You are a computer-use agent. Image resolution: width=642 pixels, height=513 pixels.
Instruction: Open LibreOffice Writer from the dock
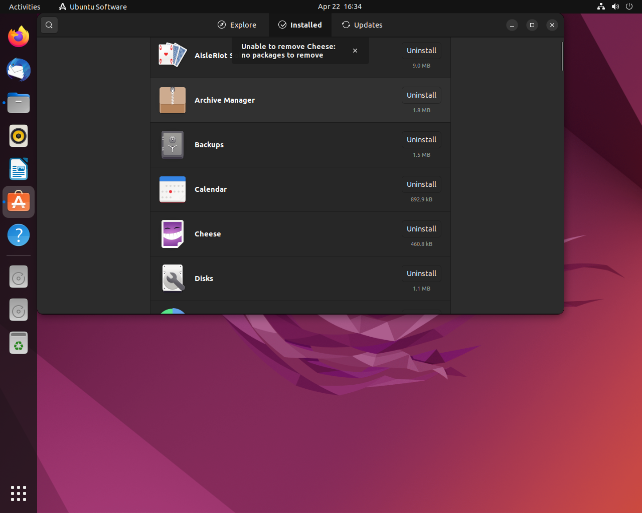(x=19, y=169)
